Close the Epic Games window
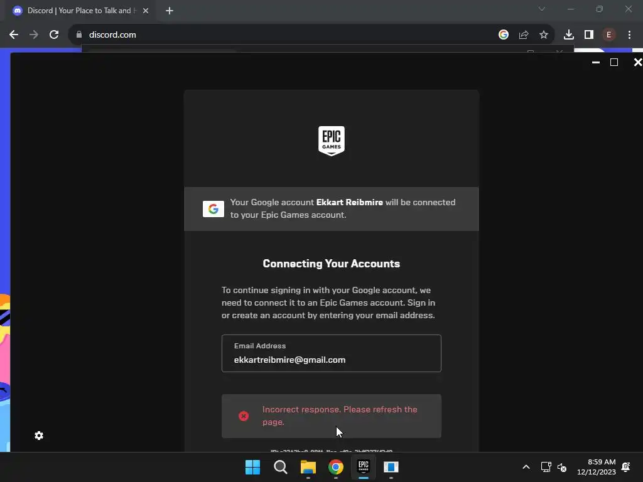This screenshot has width=643, height=482. [x=638, y=62]
